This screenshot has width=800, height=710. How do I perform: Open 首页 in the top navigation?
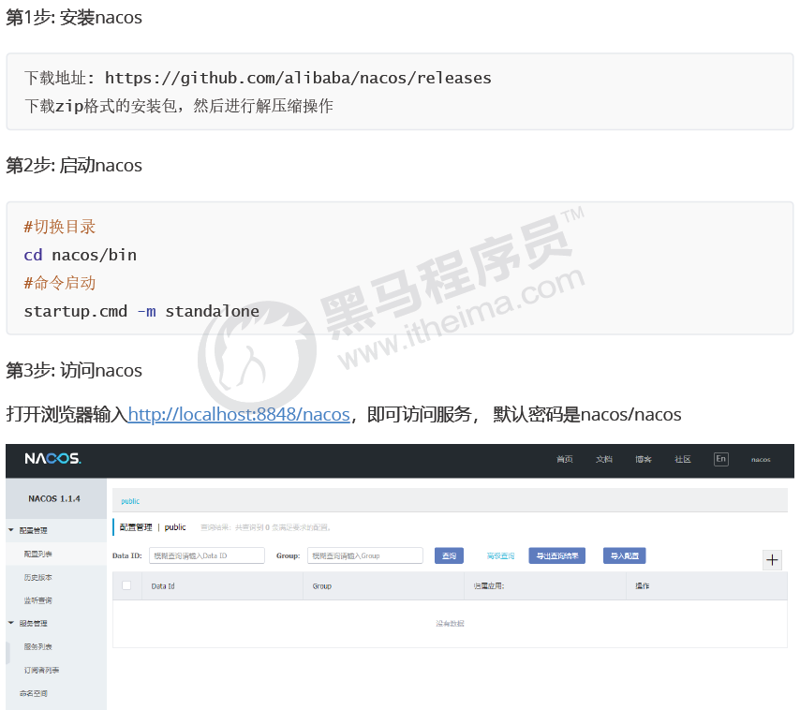(x=564, y=460)
